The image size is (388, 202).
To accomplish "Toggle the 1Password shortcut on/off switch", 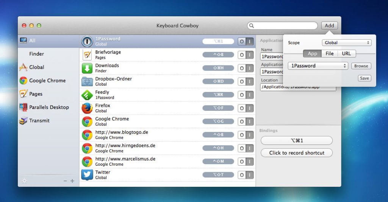I will 246,42.
